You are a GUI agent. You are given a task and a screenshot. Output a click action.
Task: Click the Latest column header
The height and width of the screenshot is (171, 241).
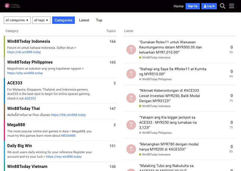129,31
